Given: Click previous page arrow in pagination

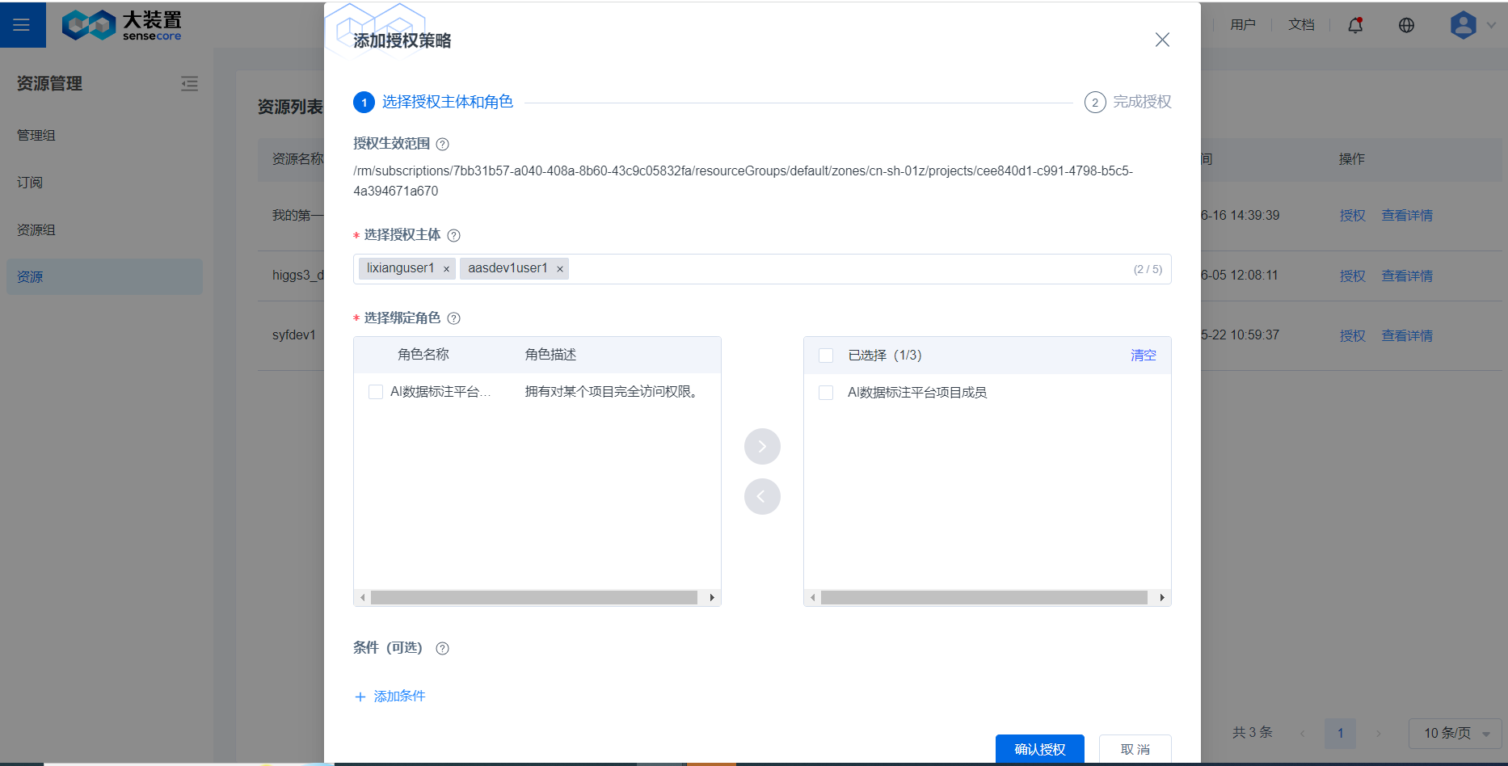Looking at the screenshot, I should pyautogui.click(x=1303, y=733).
